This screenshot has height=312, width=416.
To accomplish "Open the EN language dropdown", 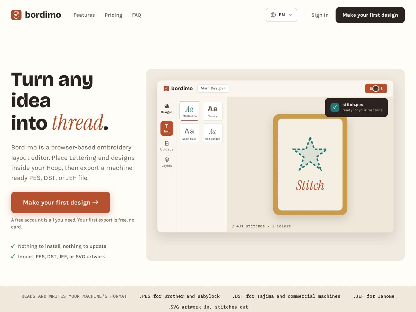I will pyautogui.click(x=281, y=15).
